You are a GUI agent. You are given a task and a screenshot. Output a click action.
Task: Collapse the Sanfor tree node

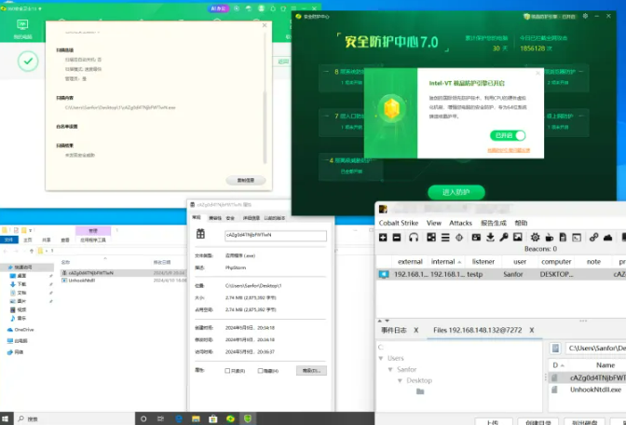pos(390,369)
